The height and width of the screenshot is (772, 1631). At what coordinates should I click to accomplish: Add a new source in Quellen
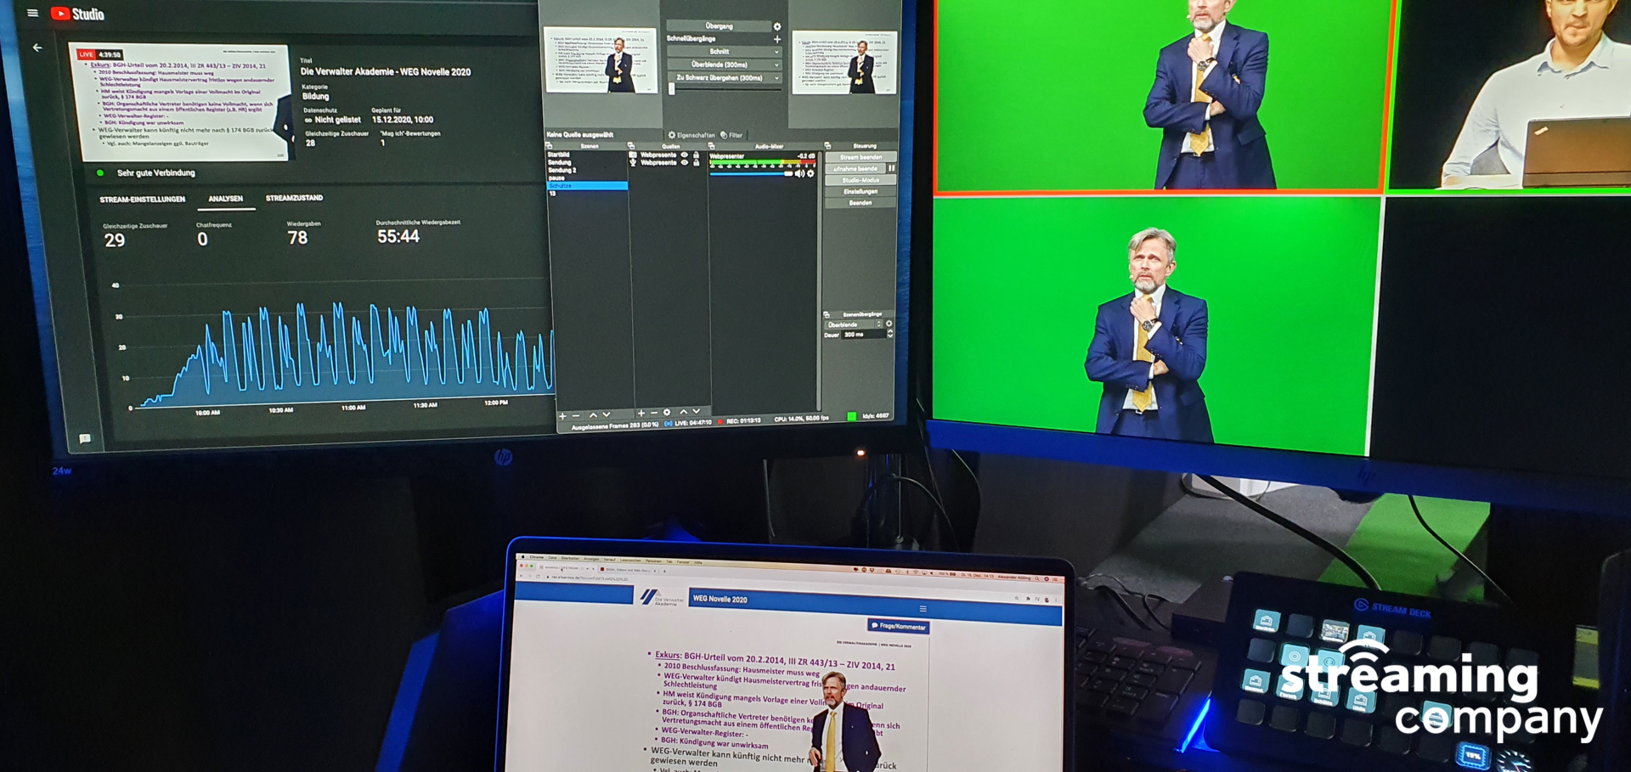coord(641,414)
